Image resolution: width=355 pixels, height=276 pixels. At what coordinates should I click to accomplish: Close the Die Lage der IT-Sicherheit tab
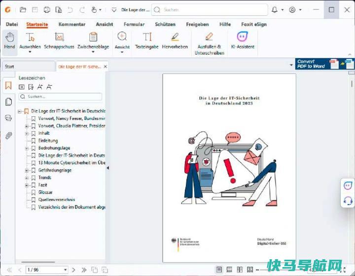click(106, 67)
